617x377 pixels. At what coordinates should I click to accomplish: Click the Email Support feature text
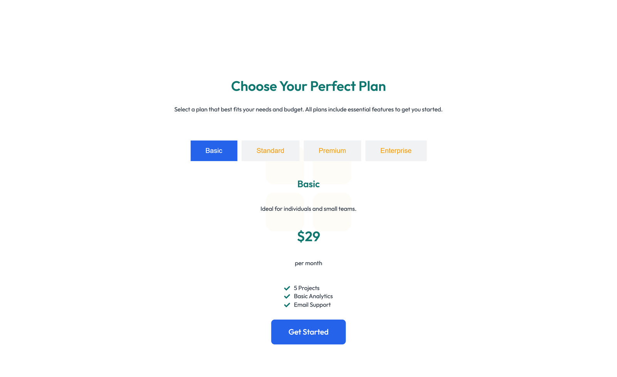coord(312,305)
